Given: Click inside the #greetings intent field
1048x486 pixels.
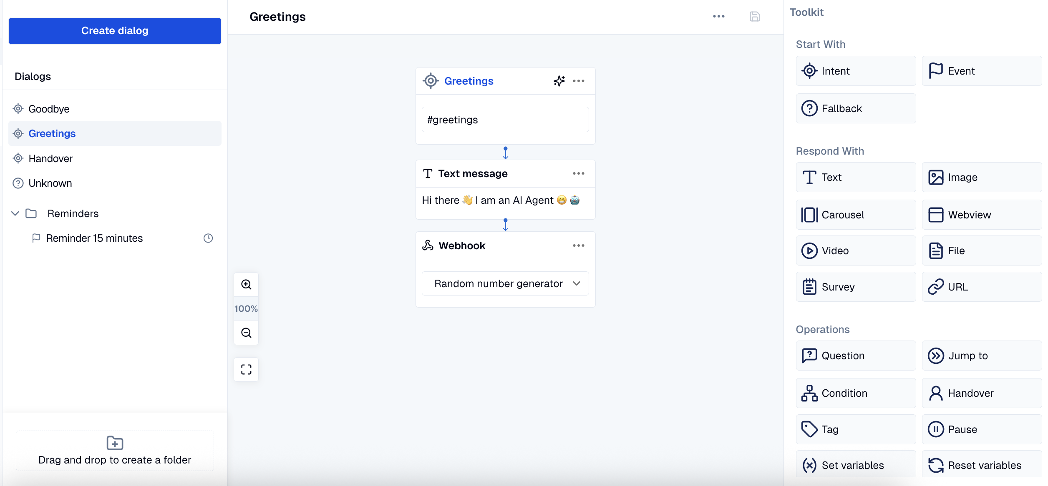Looking at the screenshot, I should 505,120.
